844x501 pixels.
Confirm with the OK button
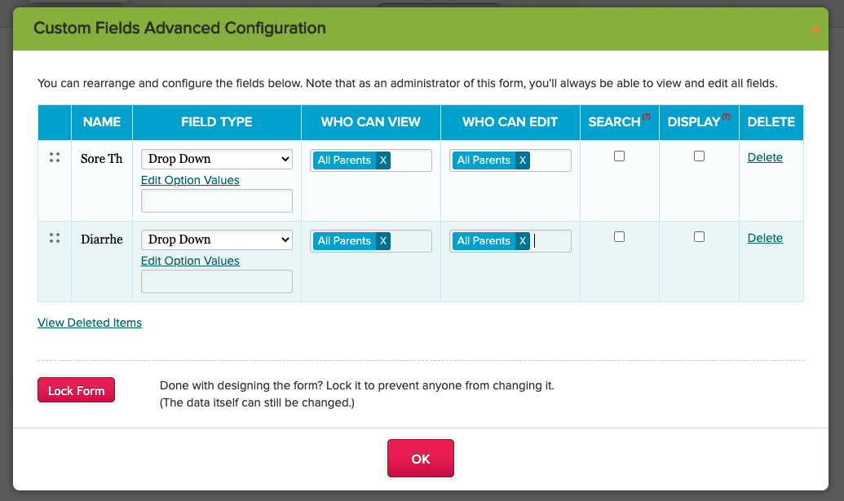click(x=421, y=459)
